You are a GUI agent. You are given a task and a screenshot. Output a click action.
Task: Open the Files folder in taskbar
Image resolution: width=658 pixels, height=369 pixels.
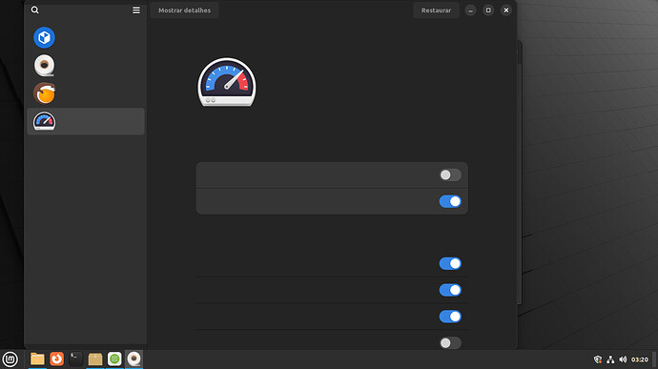pos(37,359)
